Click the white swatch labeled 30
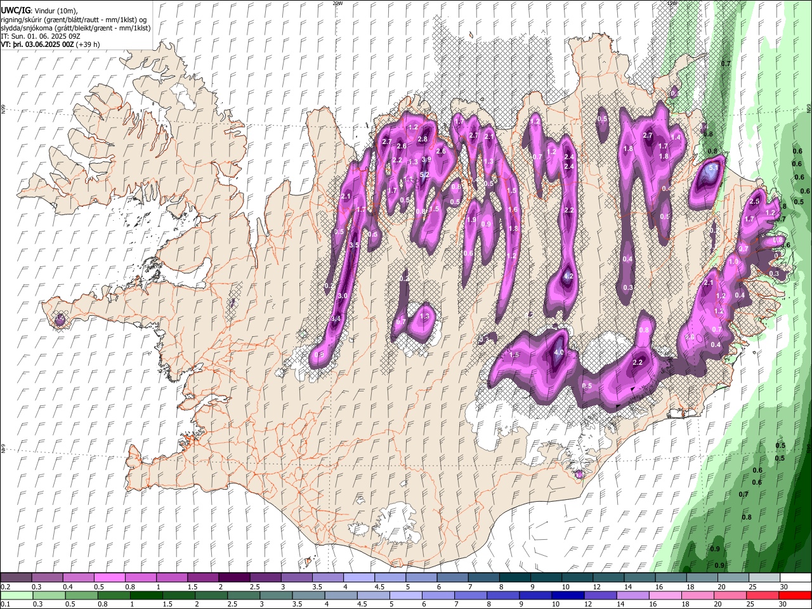This screenshot has width=812, height=609. (795, 578)
